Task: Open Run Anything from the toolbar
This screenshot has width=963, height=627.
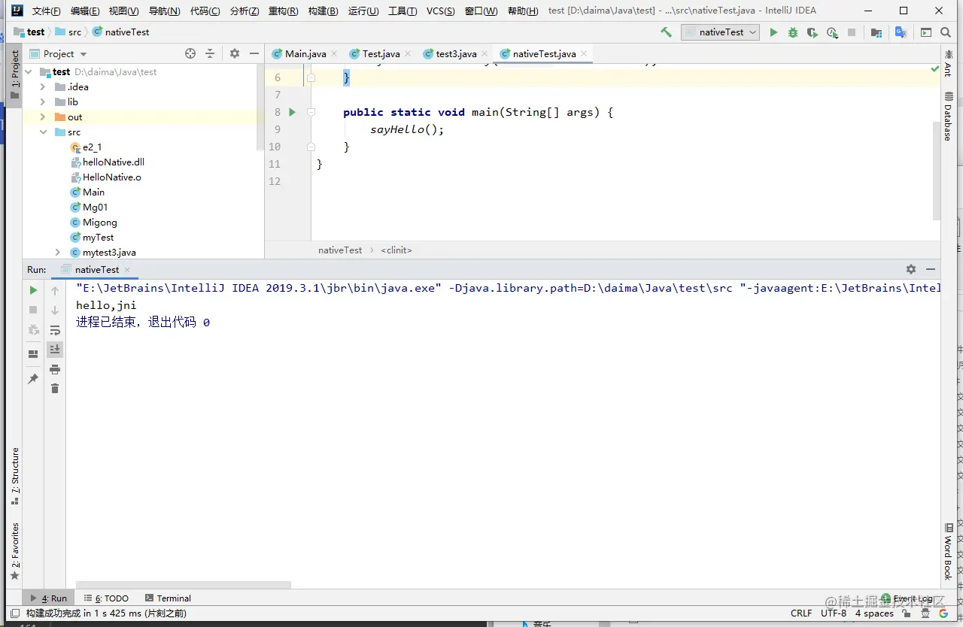Action: (926, 32)
